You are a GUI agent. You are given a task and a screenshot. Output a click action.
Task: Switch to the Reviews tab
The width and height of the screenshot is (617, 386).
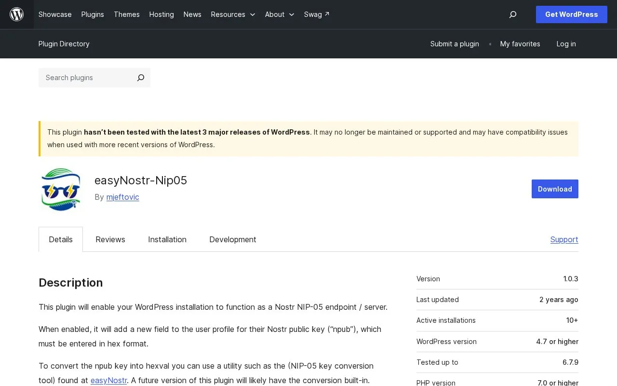(x=110, y=239)
